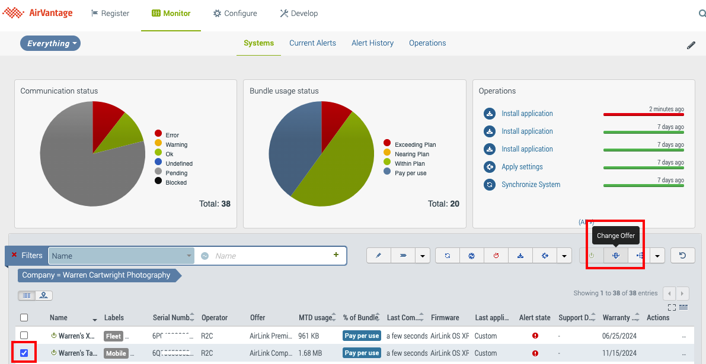This screenshot has width=706, height=364.
Task: Click the pencil edit icon in the toolbar
Action: (x=379, y=256)
